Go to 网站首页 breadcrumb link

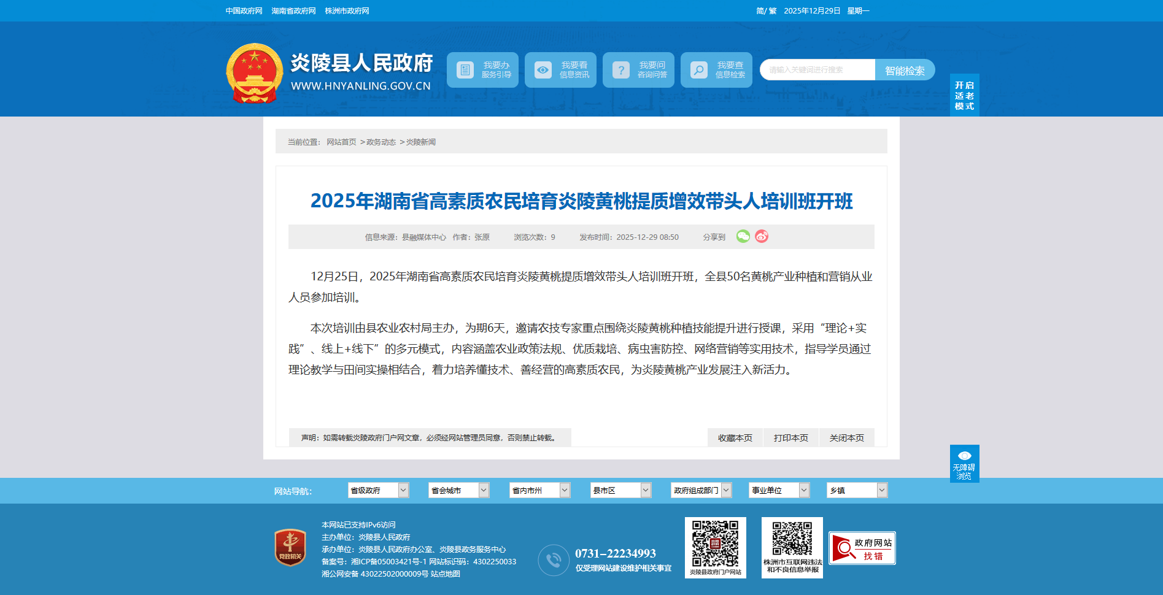click(341, 142)
